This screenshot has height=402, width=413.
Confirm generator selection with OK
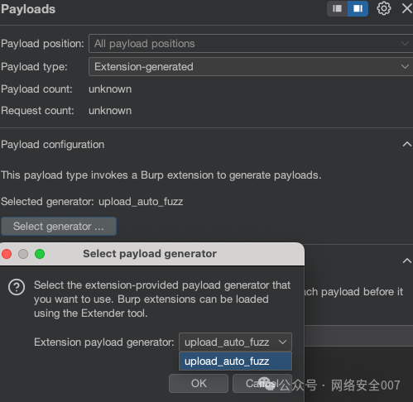pyautogui.click(x=199, y=383)
